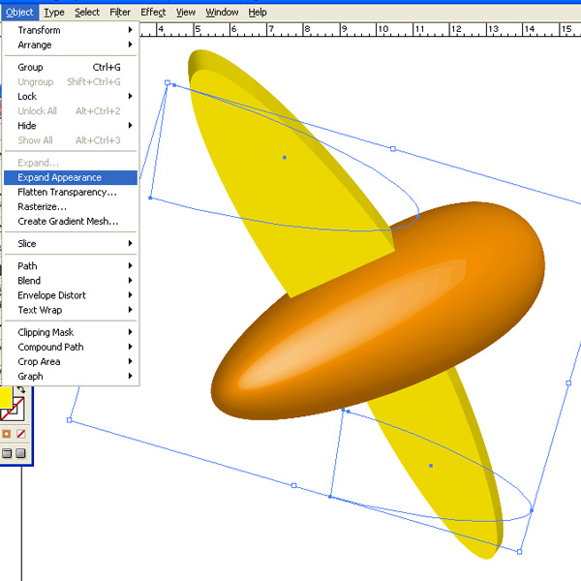Expand the Slice submenu
581x581 pixels.
click(x=71, y=243)
